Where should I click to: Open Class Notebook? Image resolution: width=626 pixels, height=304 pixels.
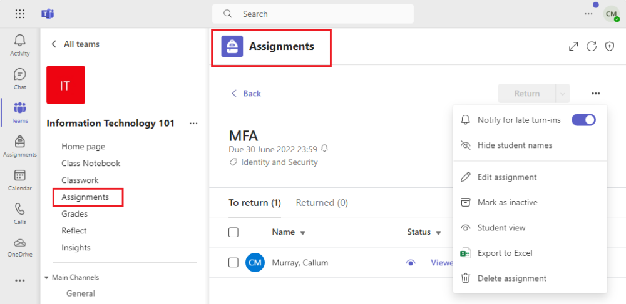pyautogui.click(x=91, y=163)
